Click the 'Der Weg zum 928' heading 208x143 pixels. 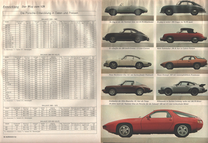point(33,6)
